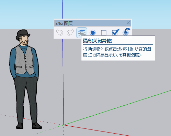Click the s4u-图层 toolbar title bar
This screenshot has height=136, width=171.
pos(93,23)
